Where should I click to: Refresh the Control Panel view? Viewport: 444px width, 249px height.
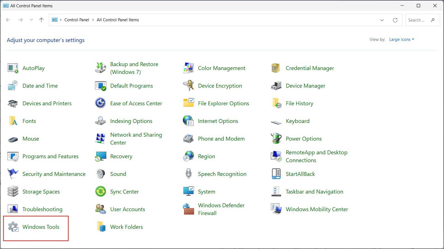pyautogui.click(x=395, y=20)
